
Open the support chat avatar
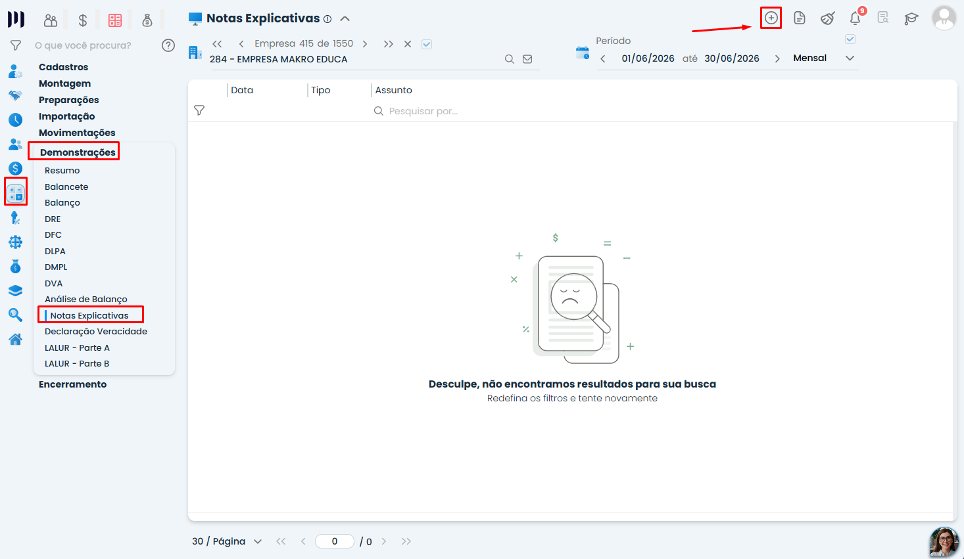tap(944, 541)
